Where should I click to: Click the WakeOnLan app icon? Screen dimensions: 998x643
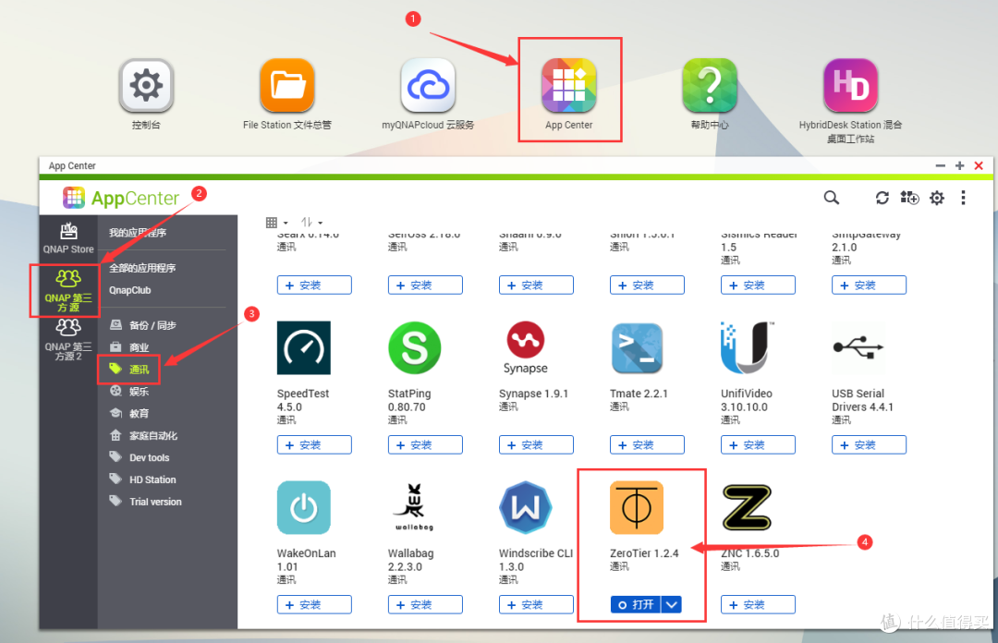point(304,507)
